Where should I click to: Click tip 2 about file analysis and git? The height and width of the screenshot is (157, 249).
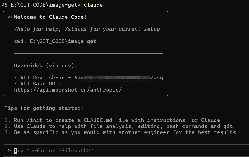[123, 126]
